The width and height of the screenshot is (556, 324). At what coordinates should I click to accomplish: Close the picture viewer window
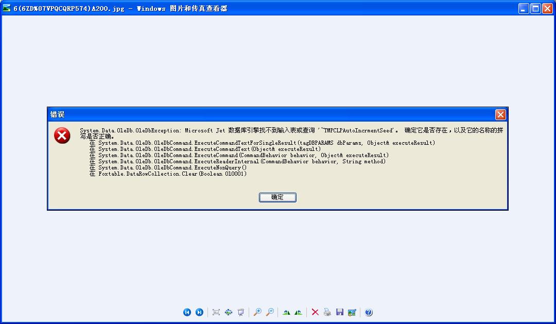tap(547, 9)
